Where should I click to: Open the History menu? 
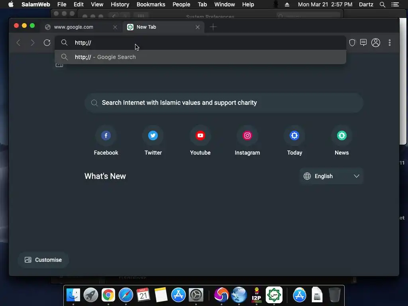tap(120, 4)
